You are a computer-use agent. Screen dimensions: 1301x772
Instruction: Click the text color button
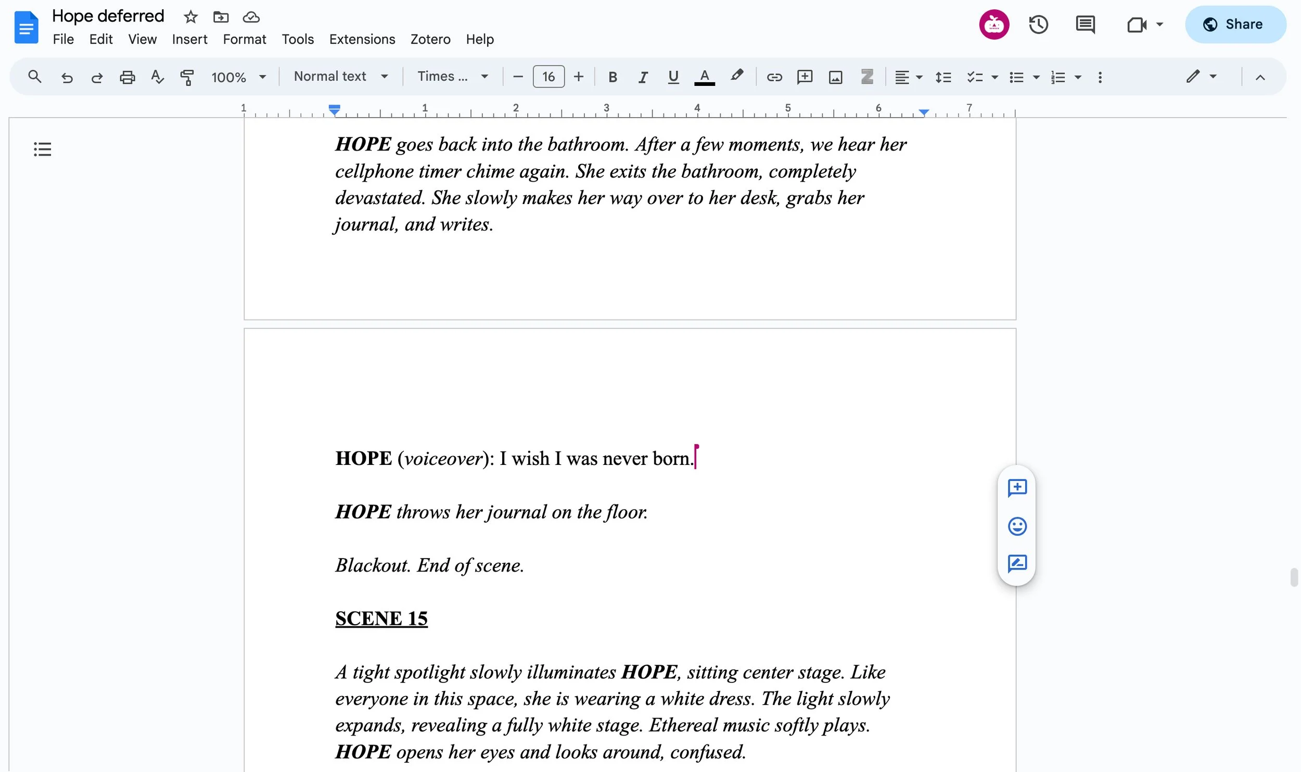tap(704, 77)
